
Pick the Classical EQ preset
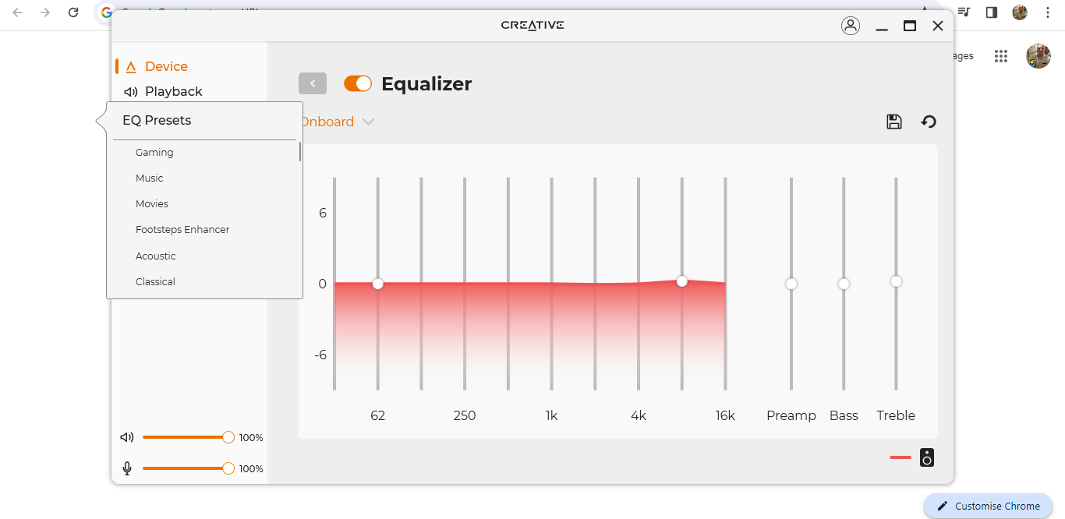[155, 282]
